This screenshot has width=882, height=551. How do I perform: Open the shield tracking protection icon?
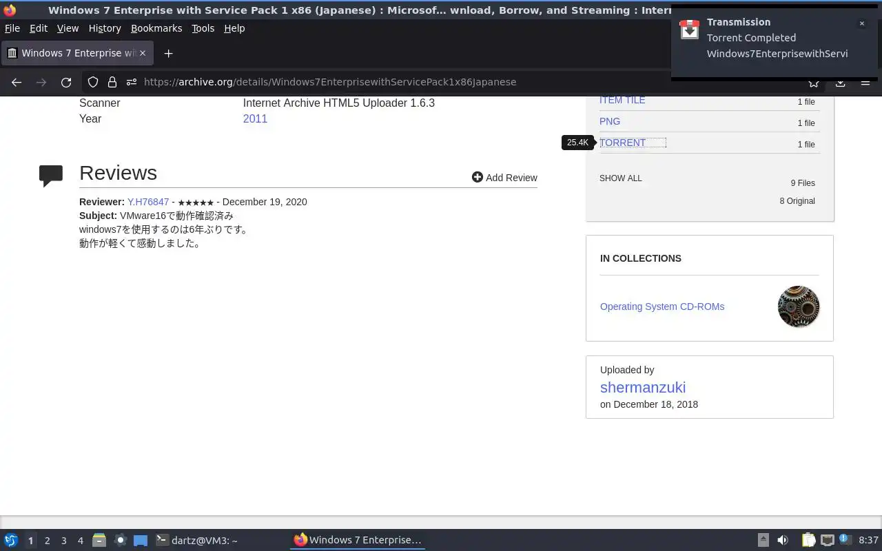click(x=93, y=82)
